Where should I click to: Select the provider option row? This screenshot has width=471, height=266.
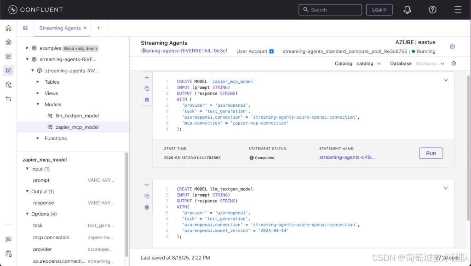pos(73,249)
